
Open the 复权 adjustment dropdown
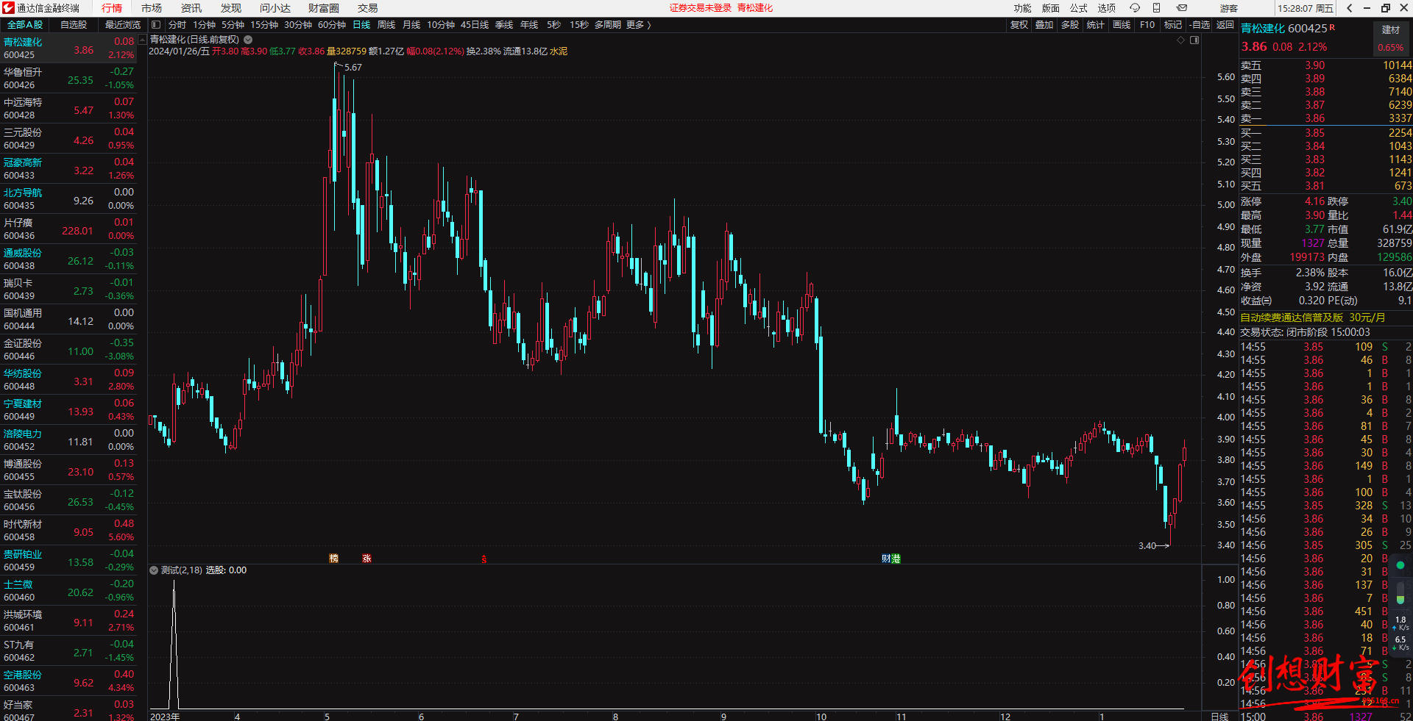click(1019, 25)
